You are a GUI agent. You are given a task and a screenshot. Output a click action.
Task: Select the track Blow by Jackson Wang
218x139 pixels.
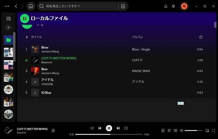point(117,49)
